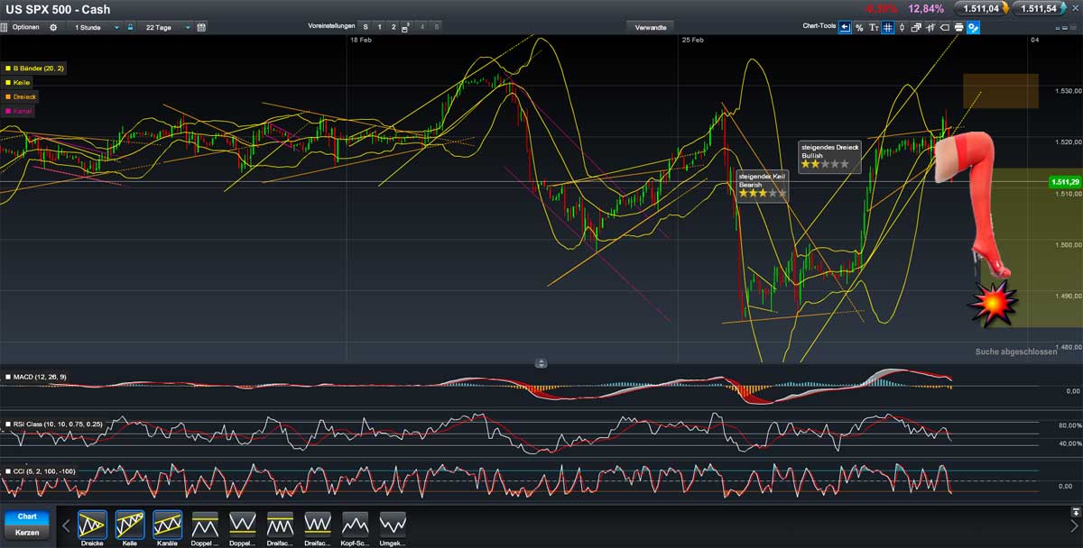Click the price label tag tool
Image resolution: width=1083 pixels, height=548 pixels.
click(x=945, y=28)
